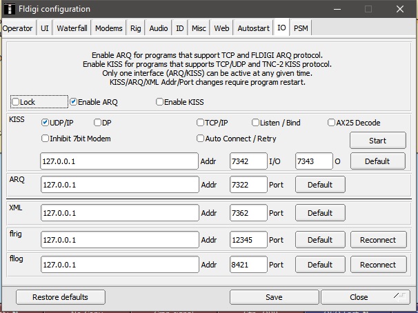Click Default button in XML row

(x=320, y=213)
